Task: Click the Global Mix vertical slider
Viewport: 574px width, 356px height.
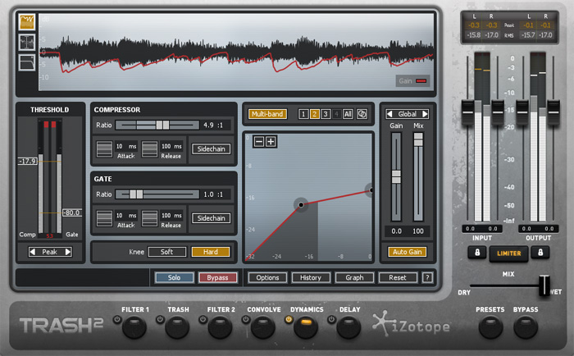Action: point(418,176)
